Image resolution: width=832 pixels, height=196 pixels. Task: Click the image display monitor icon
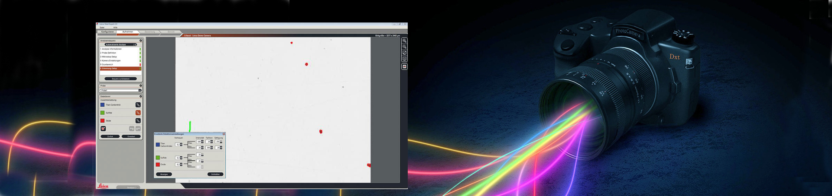404,59
